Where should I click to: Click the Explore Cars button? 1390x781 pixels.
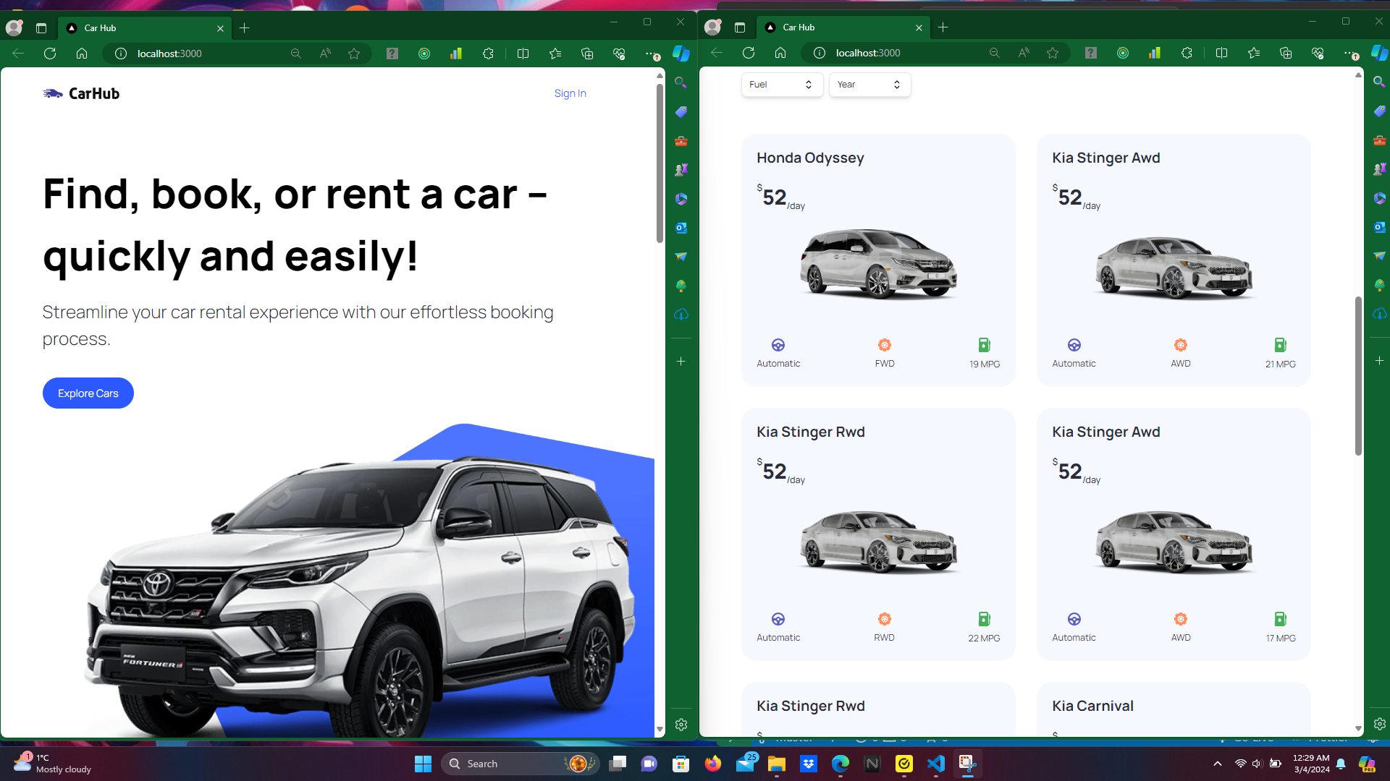coord(88,393)
